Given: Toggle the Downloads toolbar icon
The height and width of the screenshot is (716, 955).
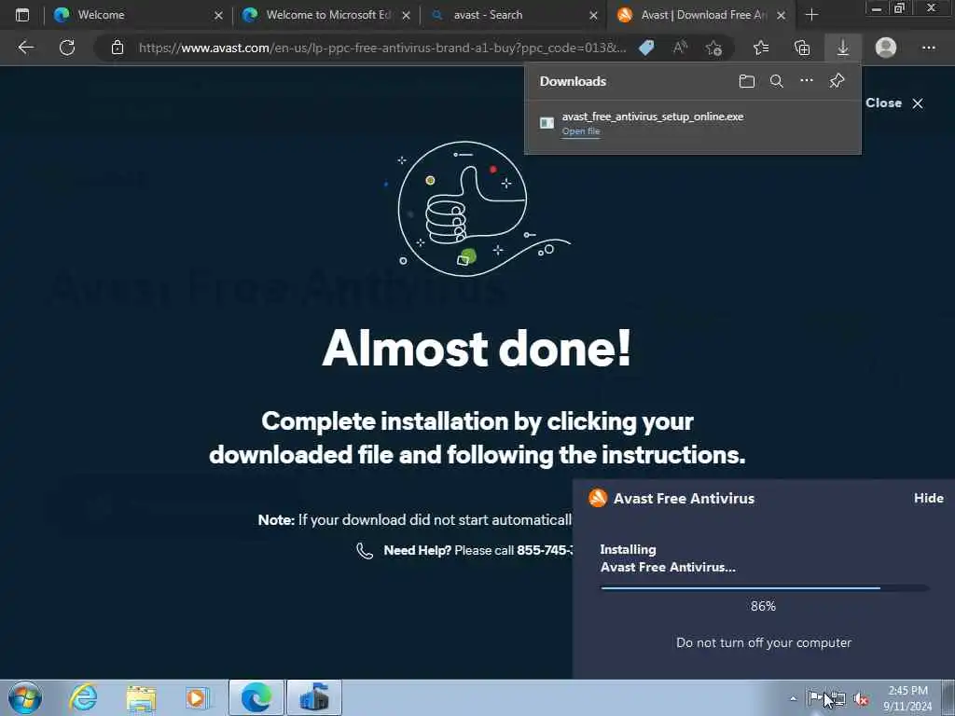Looking at the screenshot, I should (843, 48).
